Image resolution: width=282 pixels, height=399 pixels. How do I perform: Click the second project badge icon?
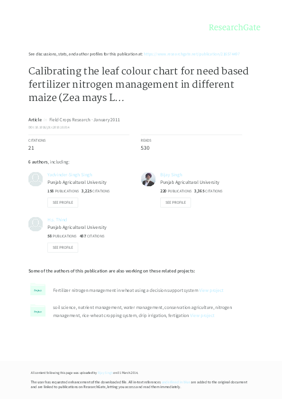[38, 311]
